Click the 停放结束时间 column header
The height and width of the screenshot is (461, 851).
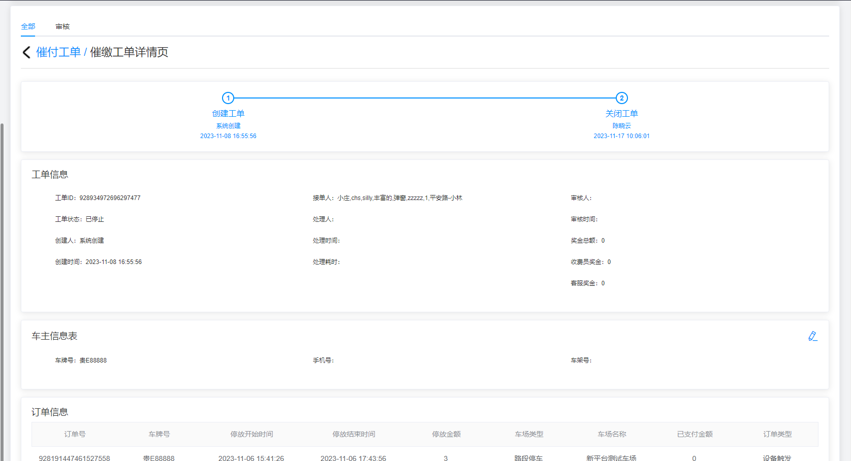(x=354, y=434)
